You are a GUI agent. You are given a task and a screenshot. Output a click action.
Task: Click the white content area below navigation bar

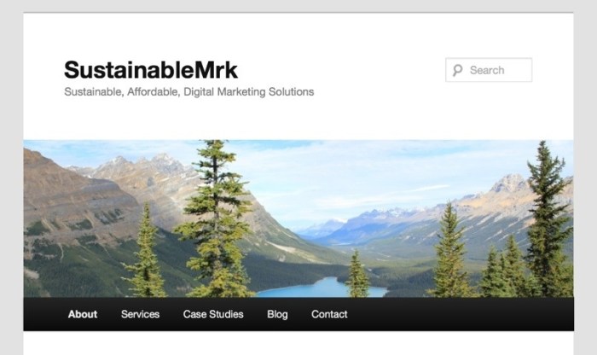click(298, 343)
